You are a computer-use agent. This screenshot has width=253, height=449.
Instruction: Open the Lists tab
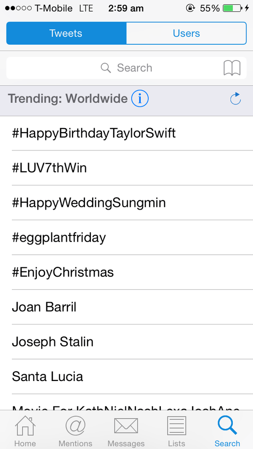click(x=177, y=431)
